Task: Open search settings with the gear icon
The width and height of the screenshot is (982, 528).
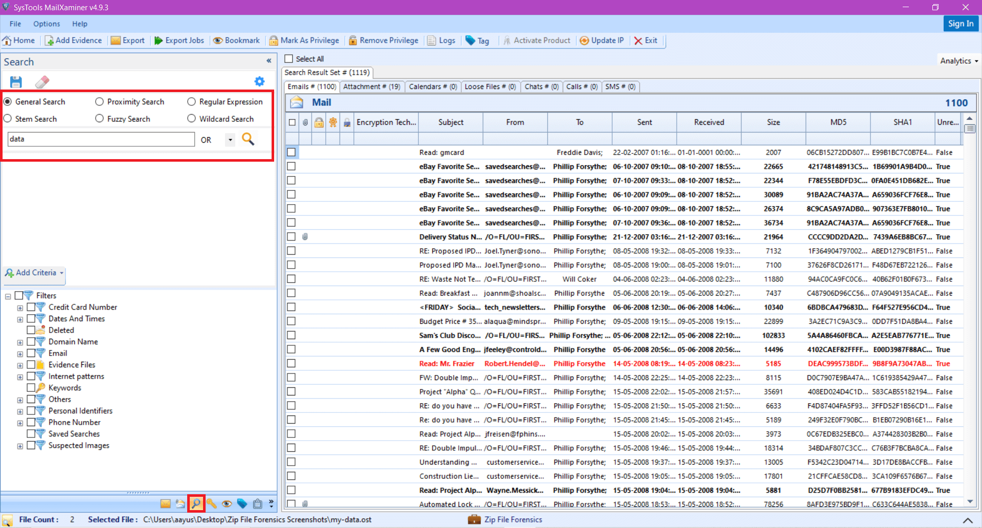Action: point(259,81)
